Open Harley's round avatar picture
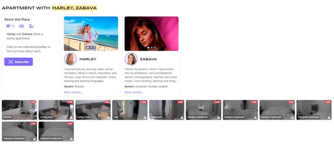 click(x=70, y=59)
